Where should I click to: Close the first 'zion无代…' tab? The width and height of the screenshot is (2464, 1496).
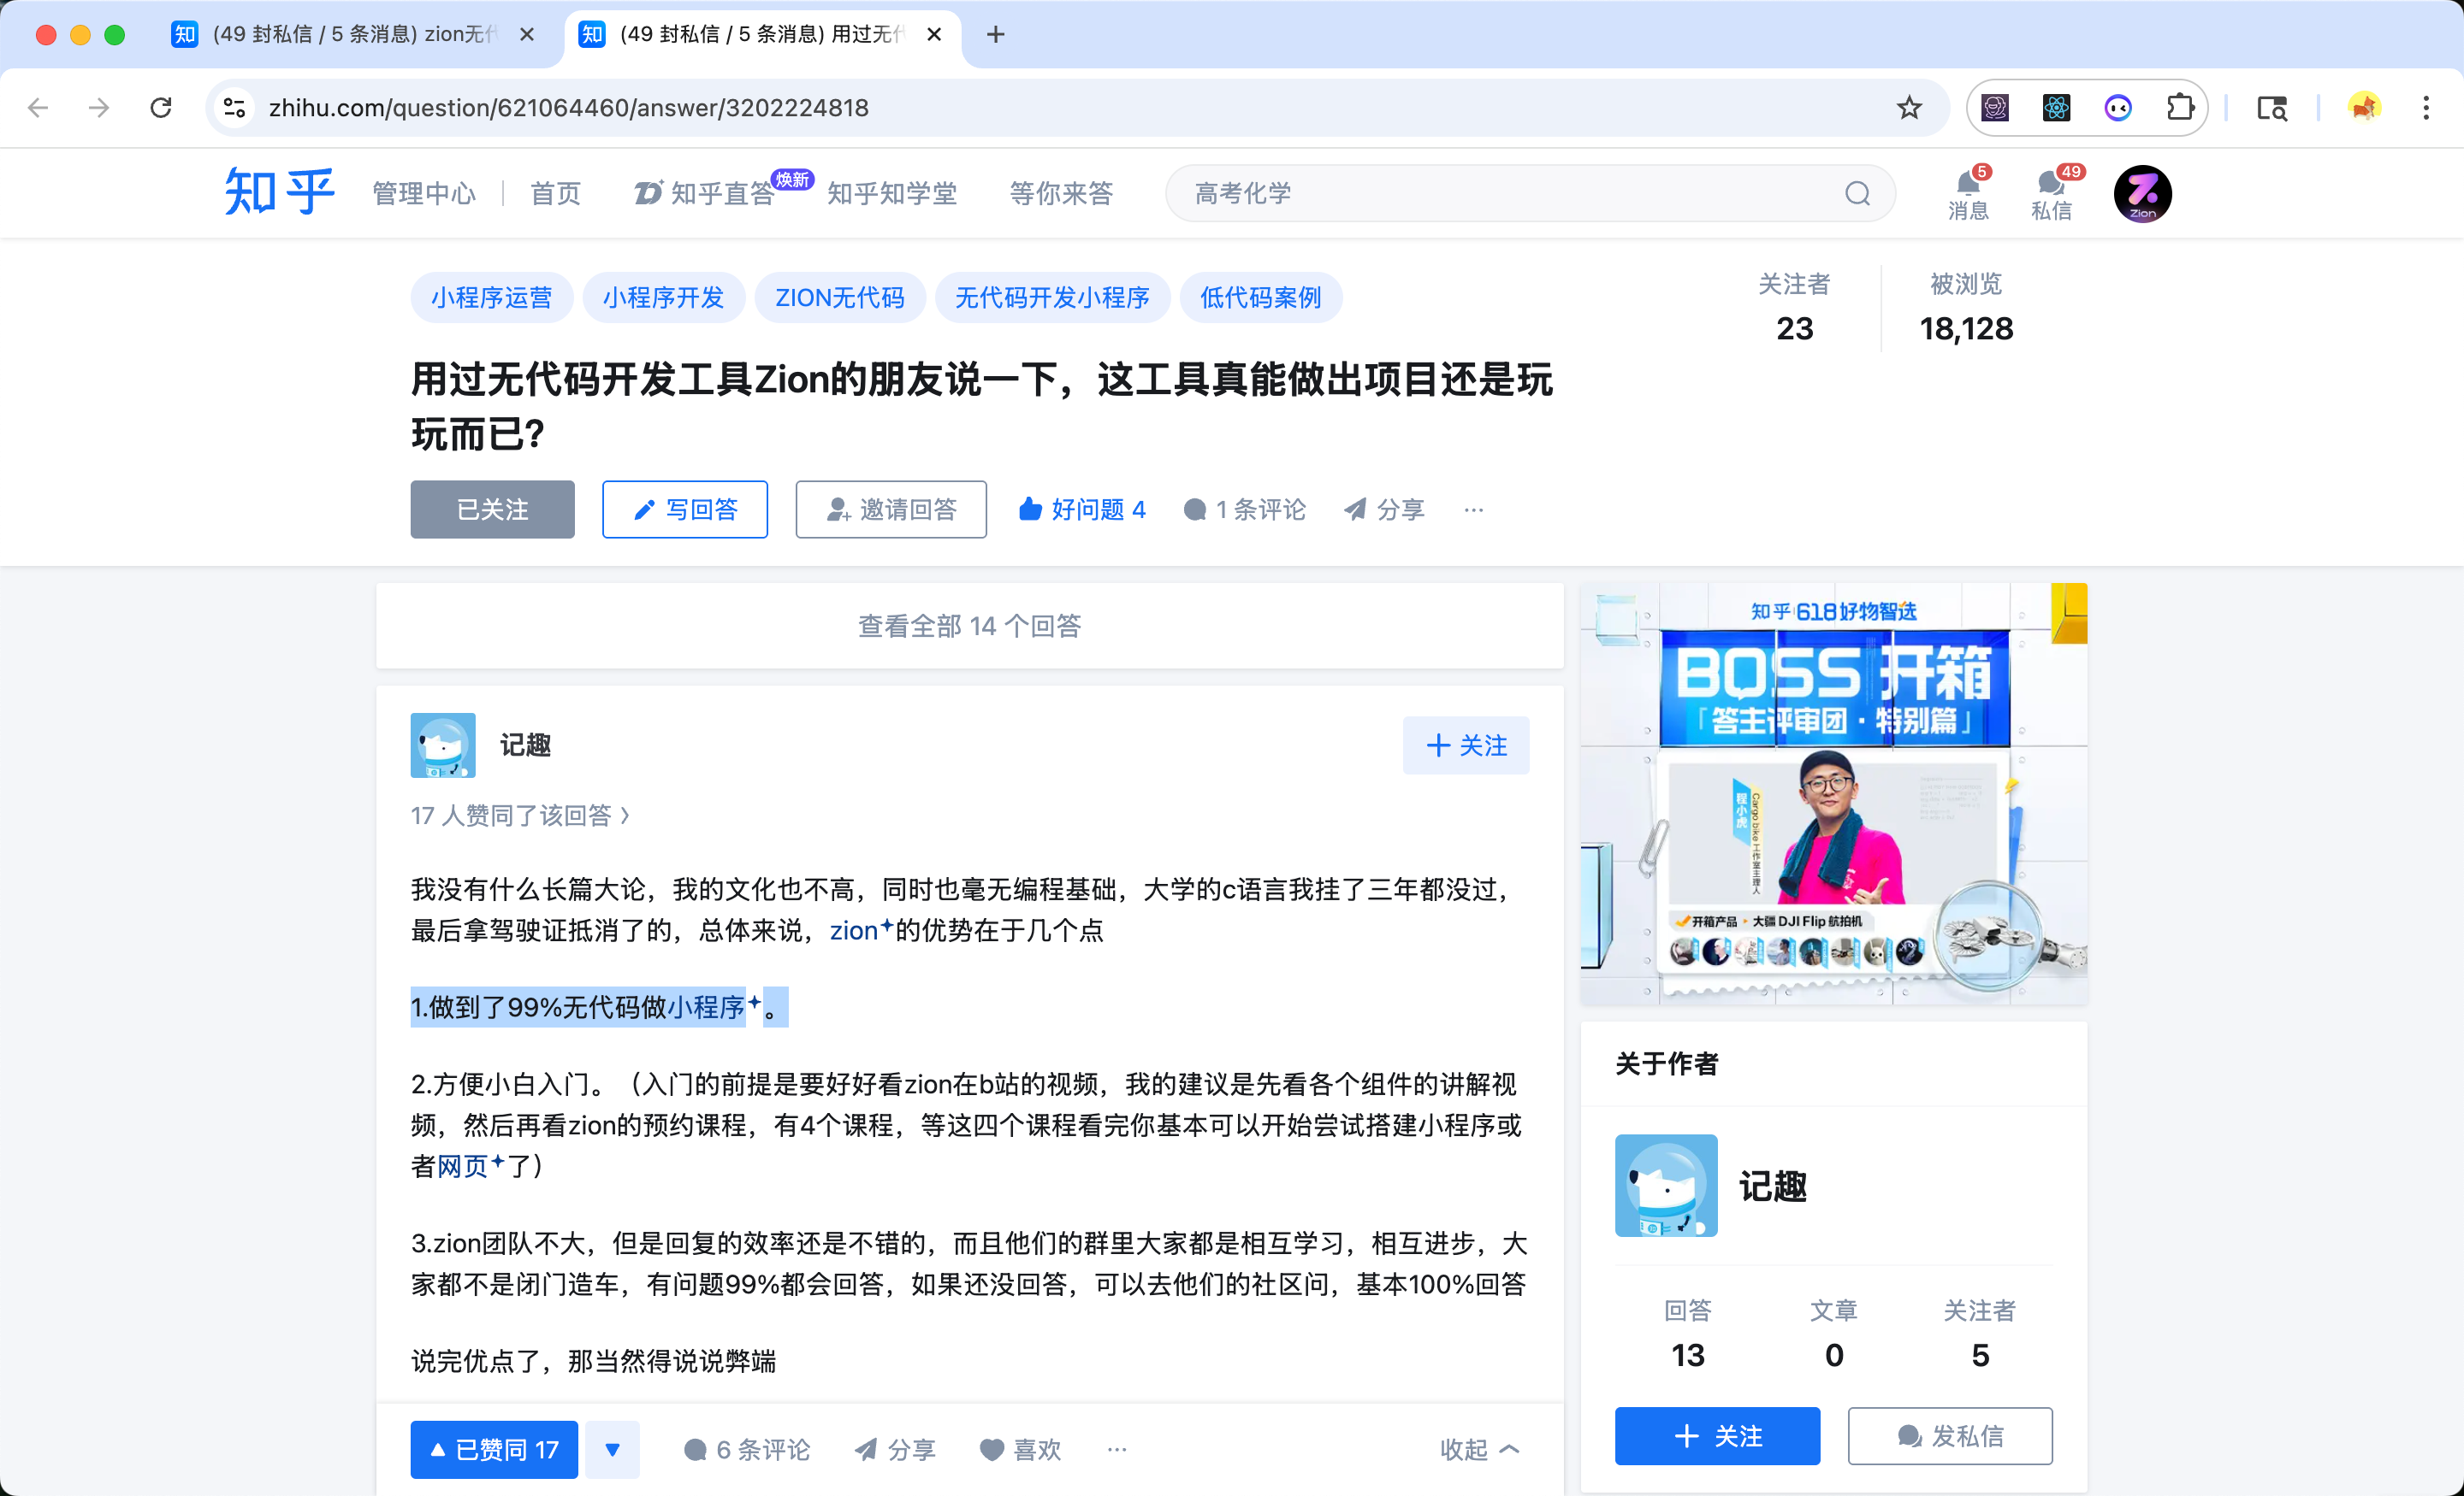[x=527, y=35]
